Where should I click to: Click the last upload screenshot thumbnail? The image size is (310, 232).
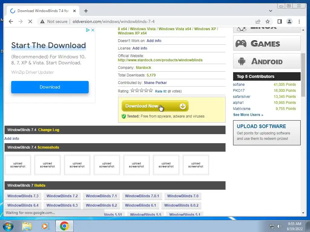pos(196,165)
